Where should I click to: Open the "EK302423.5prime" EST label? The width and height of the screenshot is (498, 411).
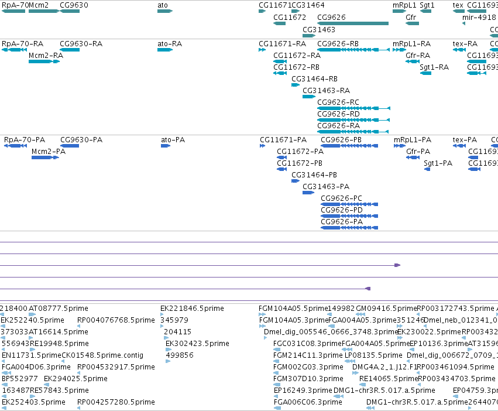197,343
